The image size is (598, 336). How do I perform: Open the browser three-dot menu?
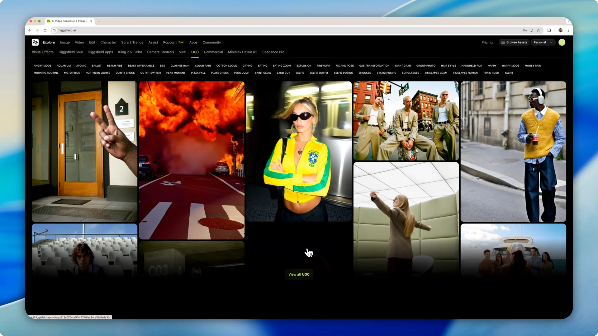point(568,30)
